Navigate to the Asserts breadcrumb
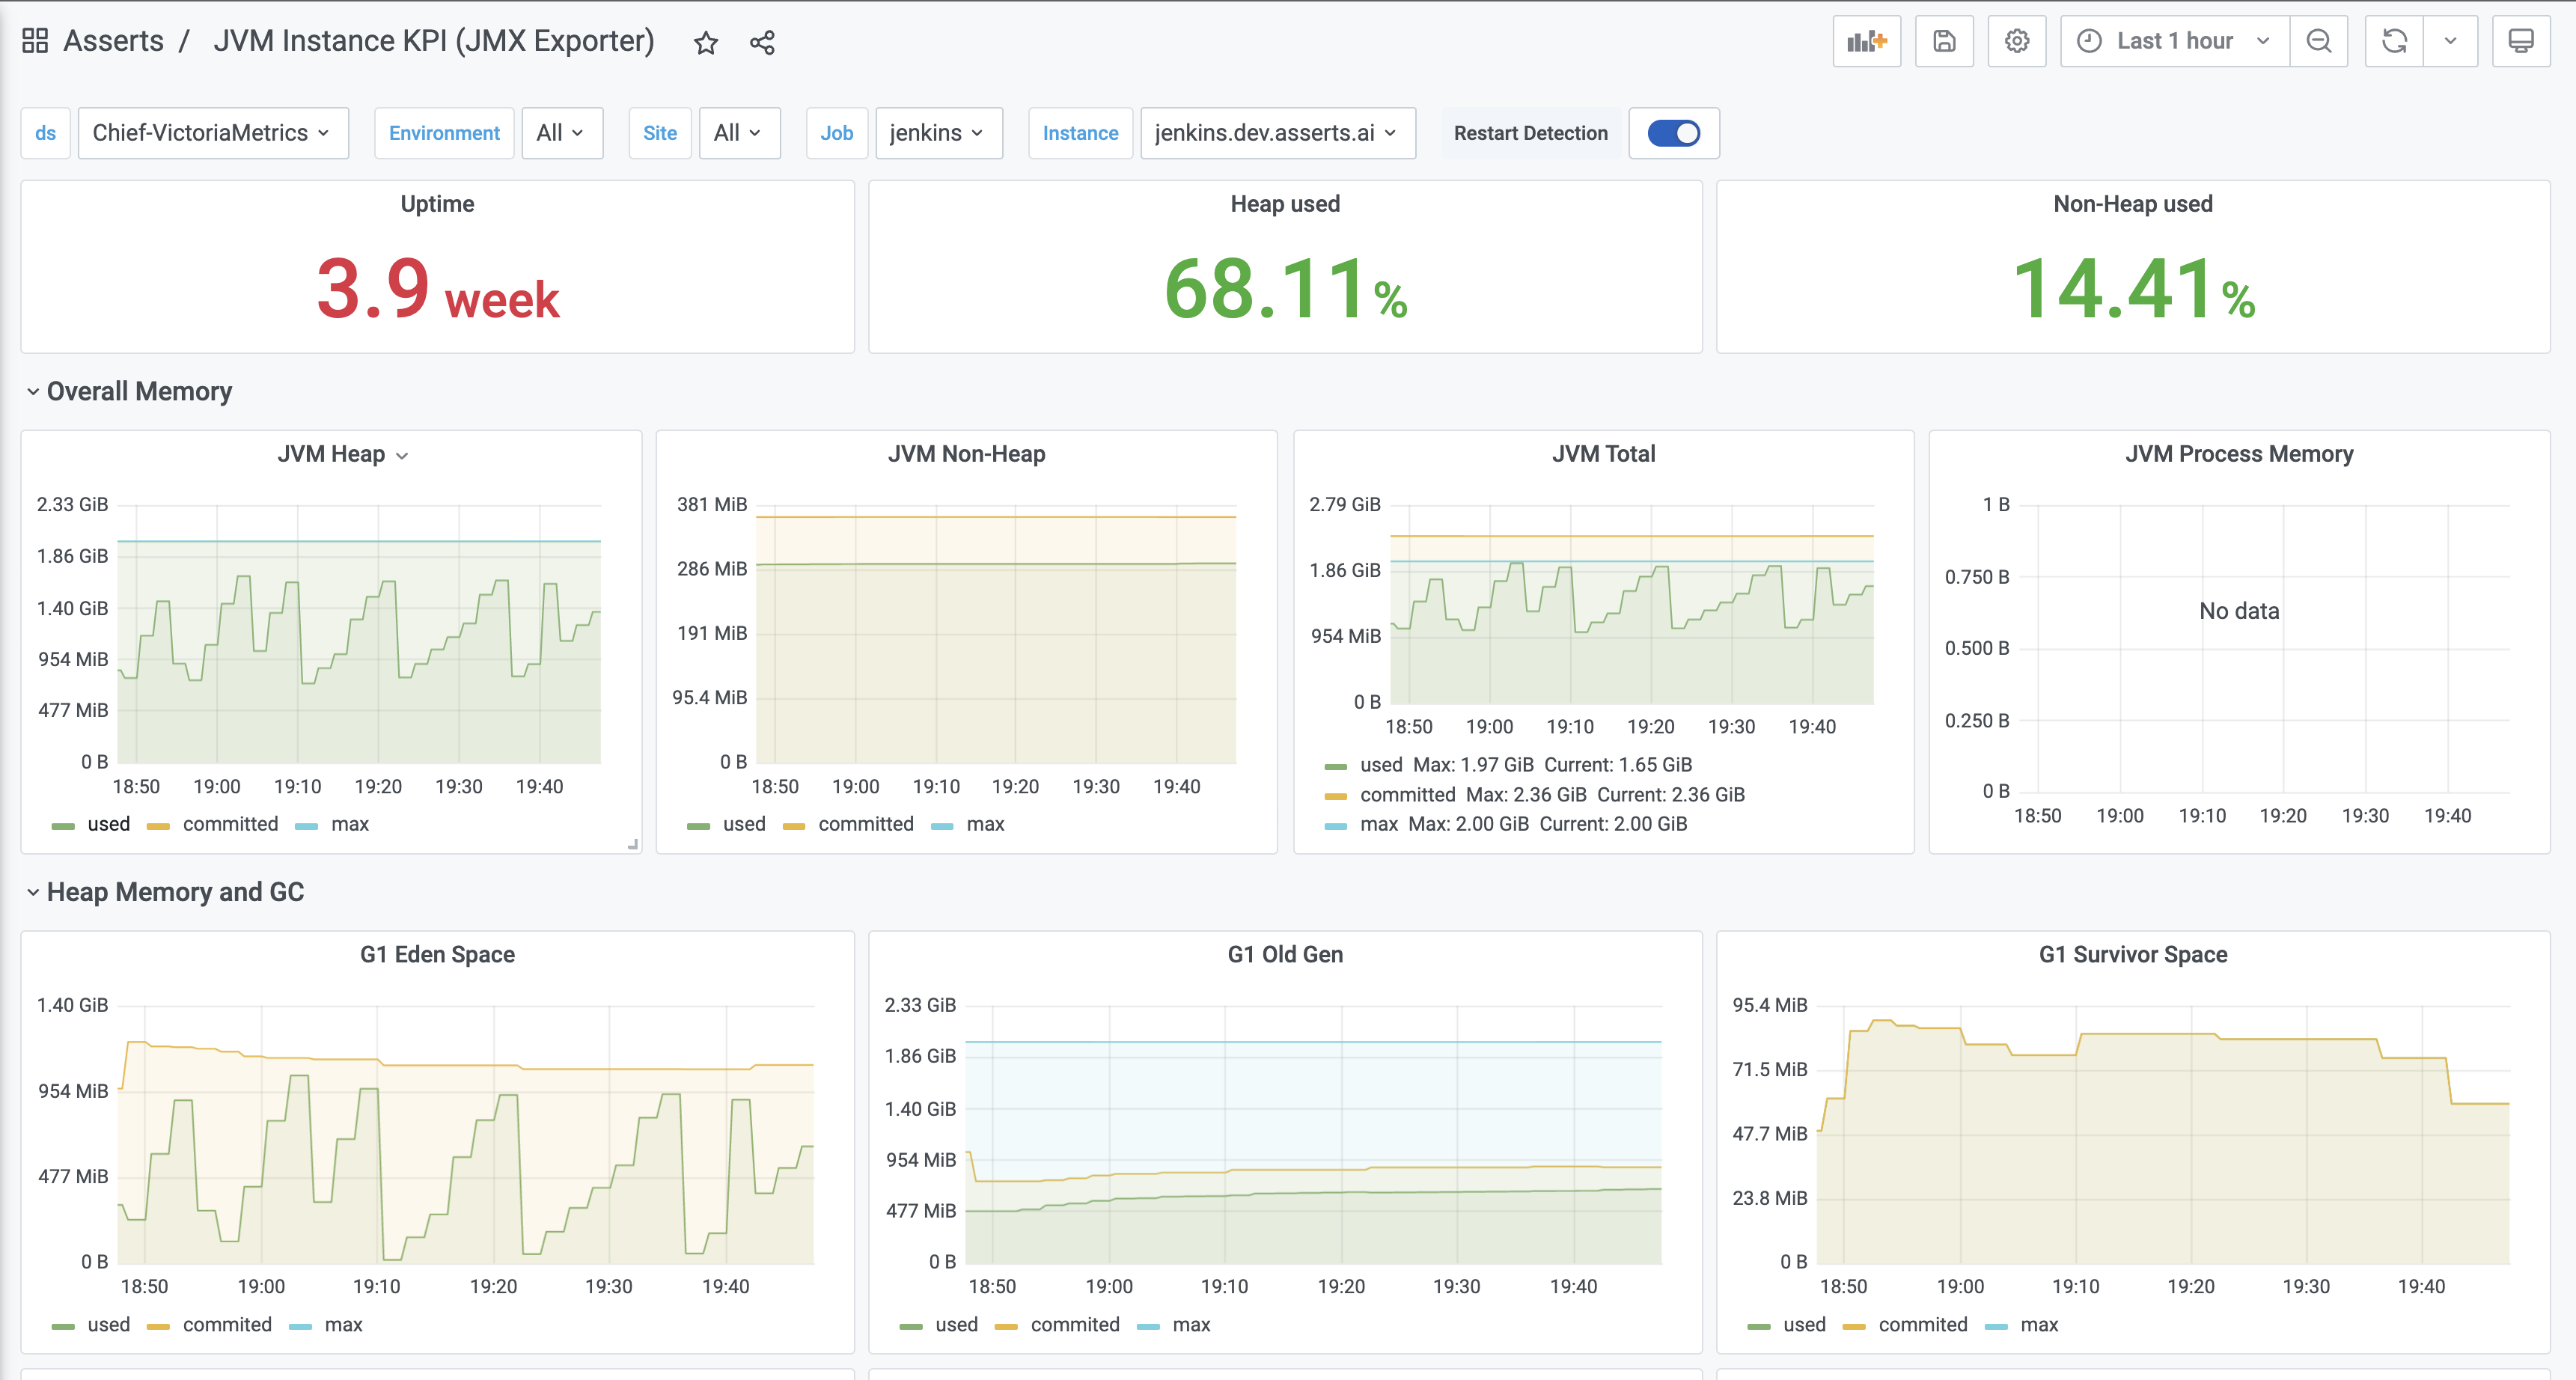Screen dimensions: 2576x1380 (113, 41)
